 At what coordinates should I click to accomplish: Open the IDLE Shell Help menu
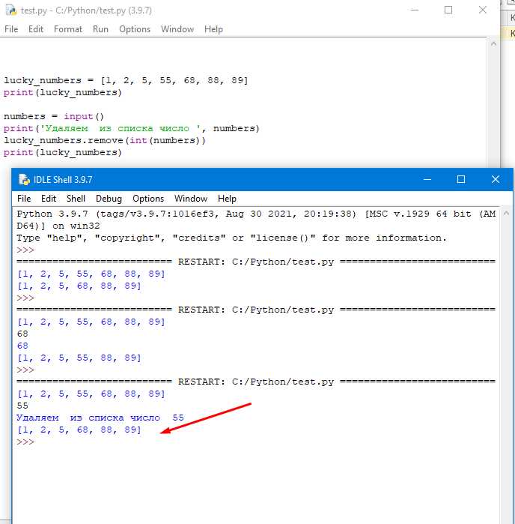[x=227, y=199]
